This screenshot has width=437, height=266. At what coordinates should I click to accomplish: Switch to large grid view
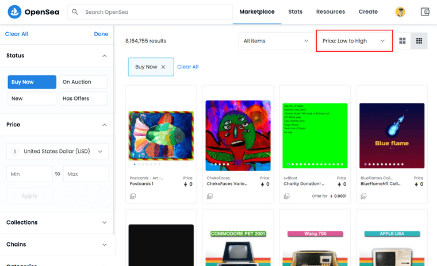click(x=402, y=41)
